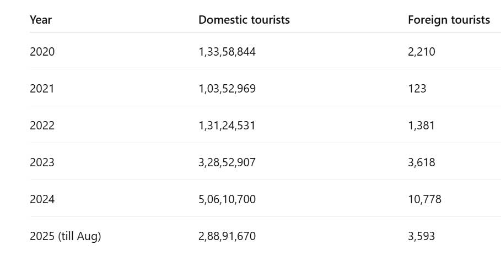Click domestic tourists value 1,33,58,844
This screenshot has height=256, width=501.
coord(227,52)
